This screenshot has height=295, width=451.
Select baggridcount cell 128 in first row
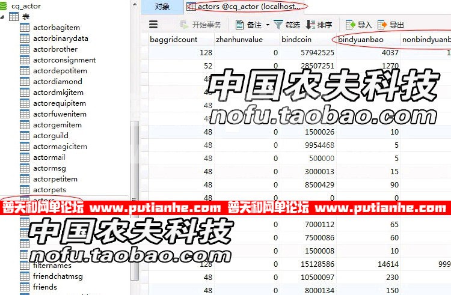pyautogui.click(x=181, y=53)
